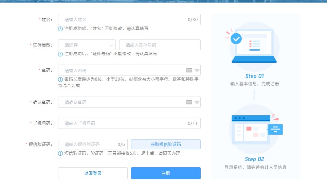This screenshot has width=327, height=187.
Task: Open virtual keyboard in 密码 field
Action: 189,70
